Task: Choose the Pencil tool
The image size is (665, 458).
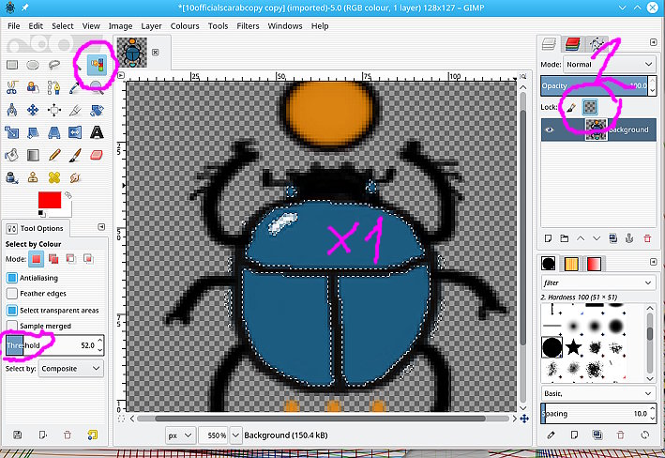Action: (x=53, y=154)
